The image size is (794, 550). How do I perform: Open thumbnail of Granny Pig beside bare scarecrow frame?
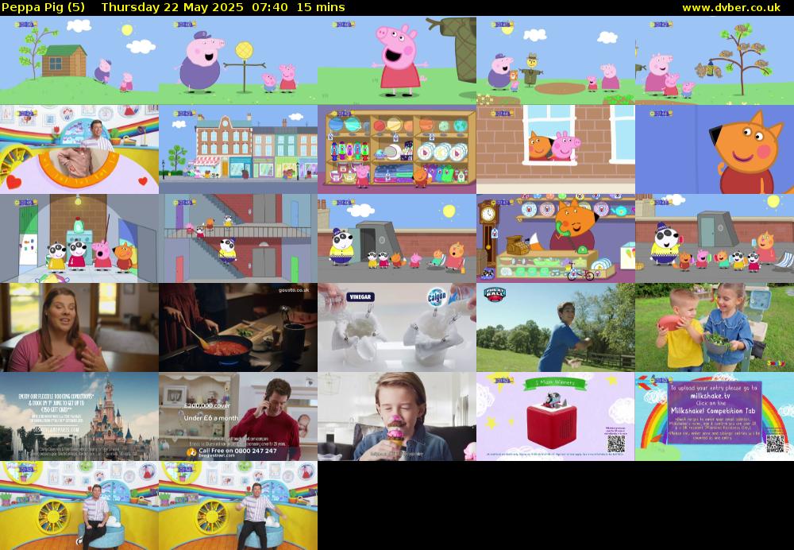pos(238,60)
